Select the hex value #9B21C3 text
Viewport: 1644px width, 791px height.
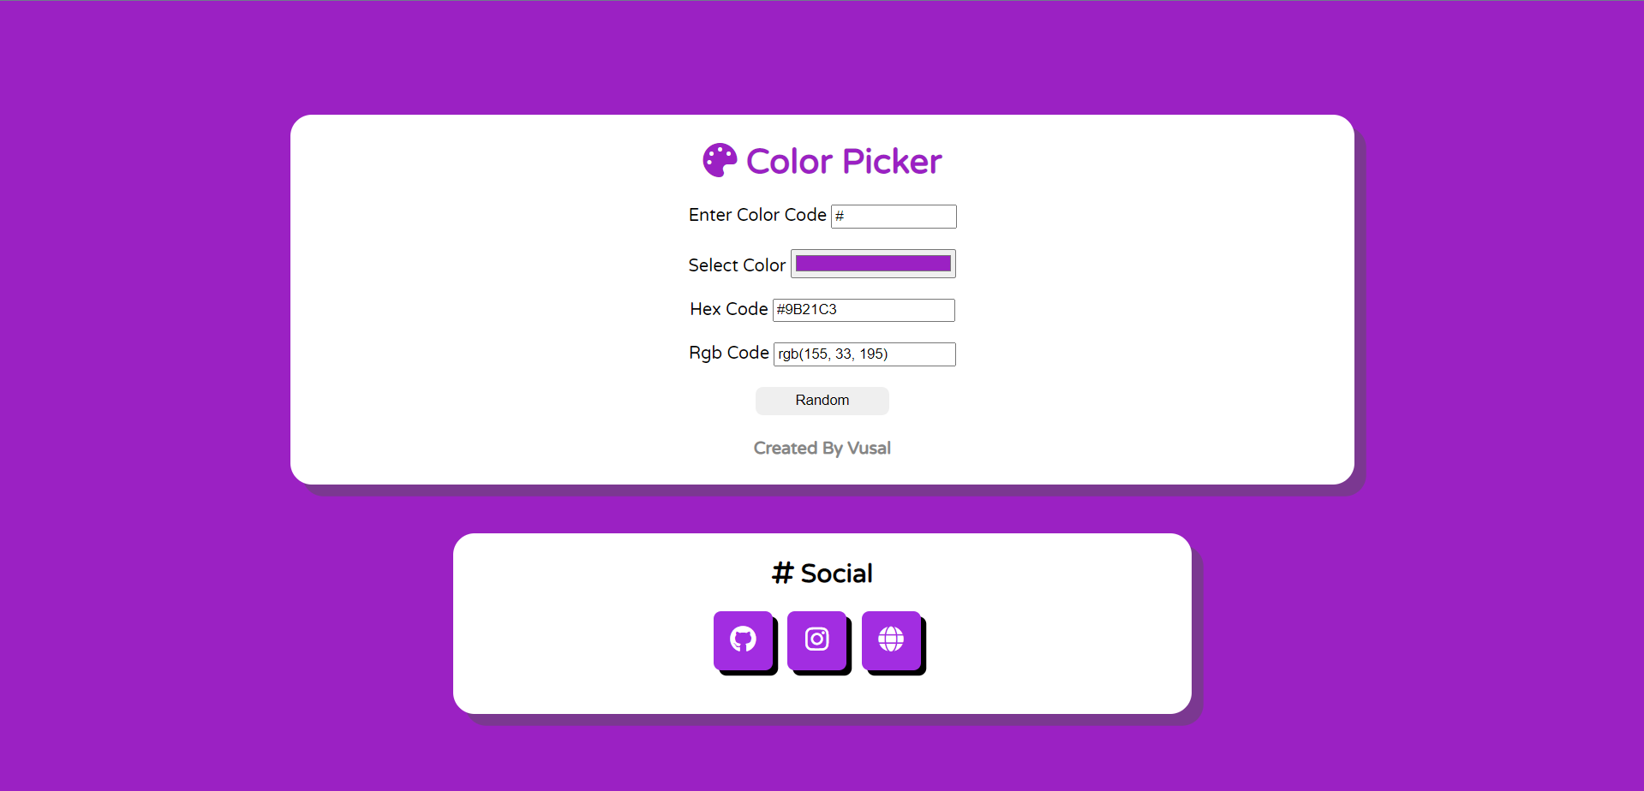pos(808,310)
